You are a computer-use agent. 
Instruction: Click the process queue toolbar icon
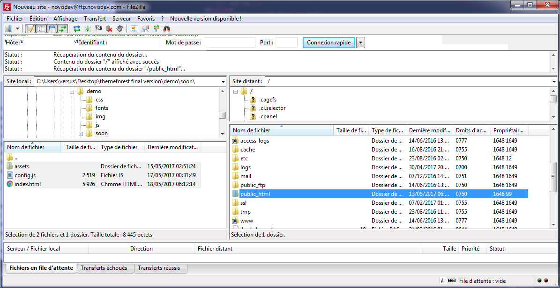point(88,29)
